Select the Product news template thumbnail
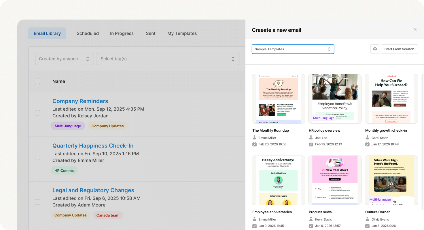This screenshot has width=424, height=230. click(335, 180)
